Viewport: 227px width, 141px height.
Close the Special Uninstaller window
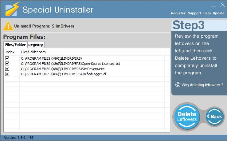(222, 5)
